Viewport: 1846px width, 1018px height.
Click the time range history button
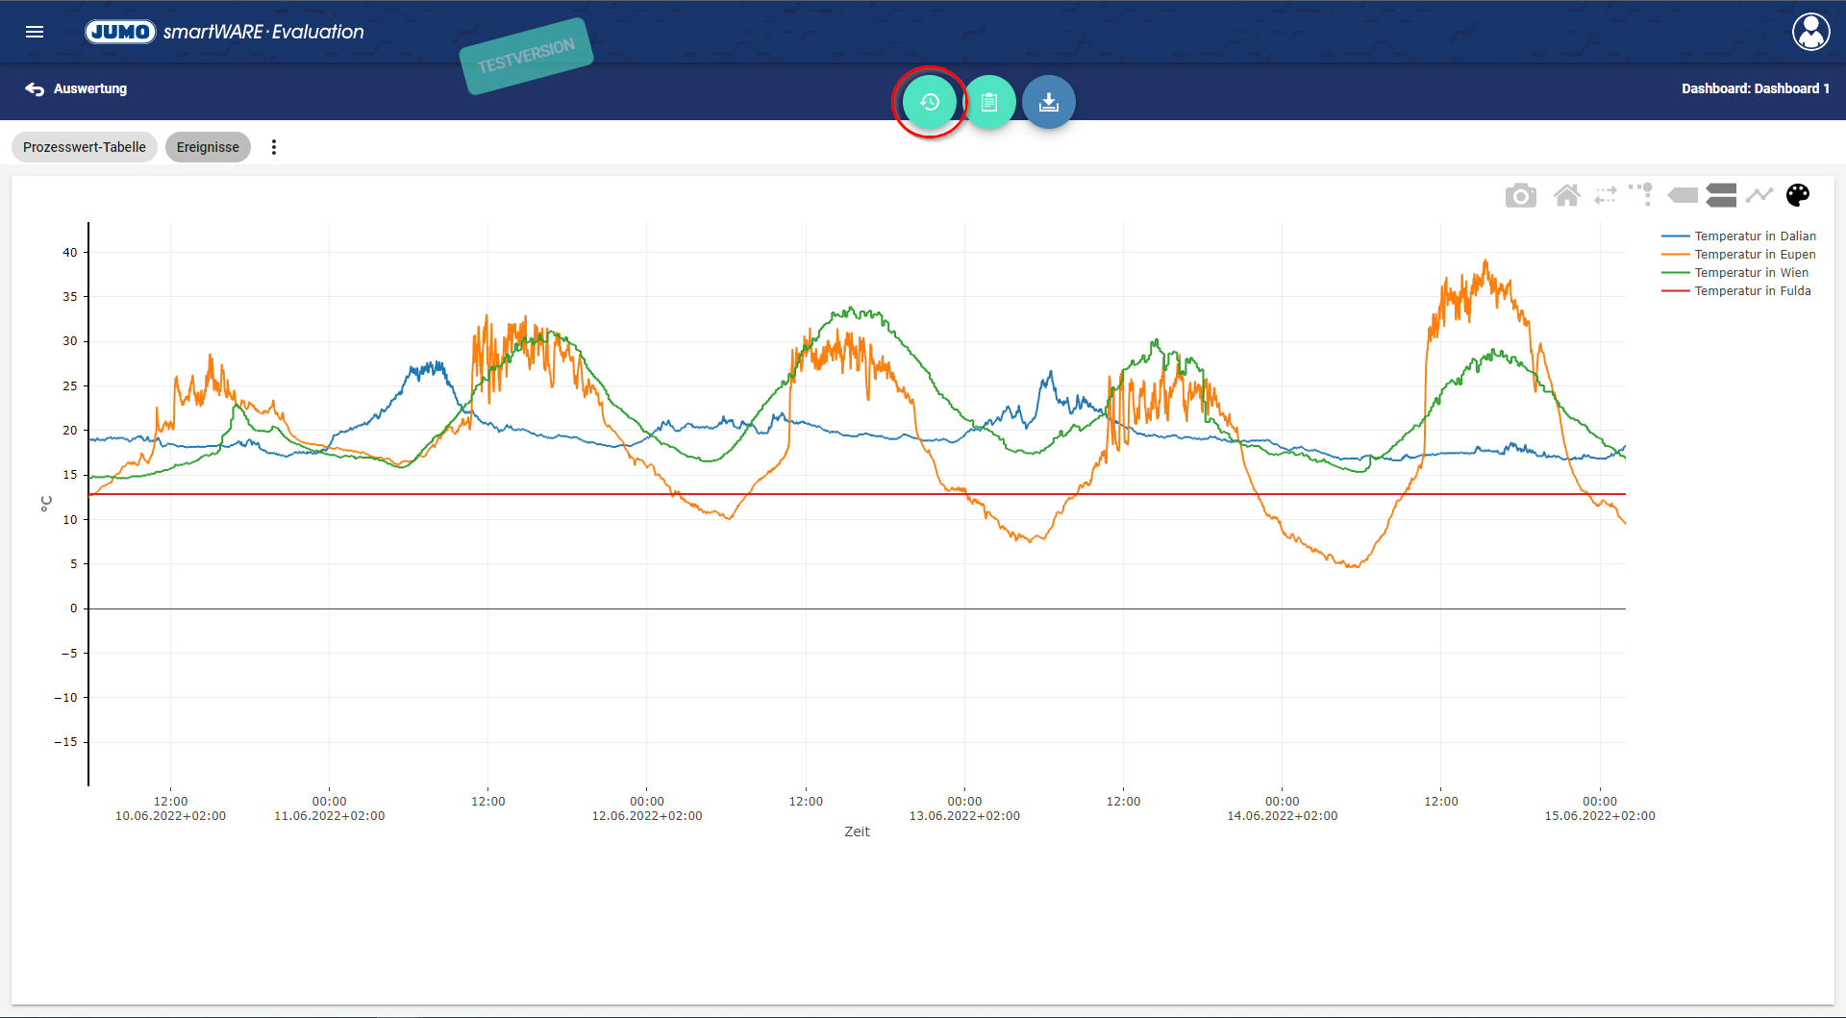point(929,102)
